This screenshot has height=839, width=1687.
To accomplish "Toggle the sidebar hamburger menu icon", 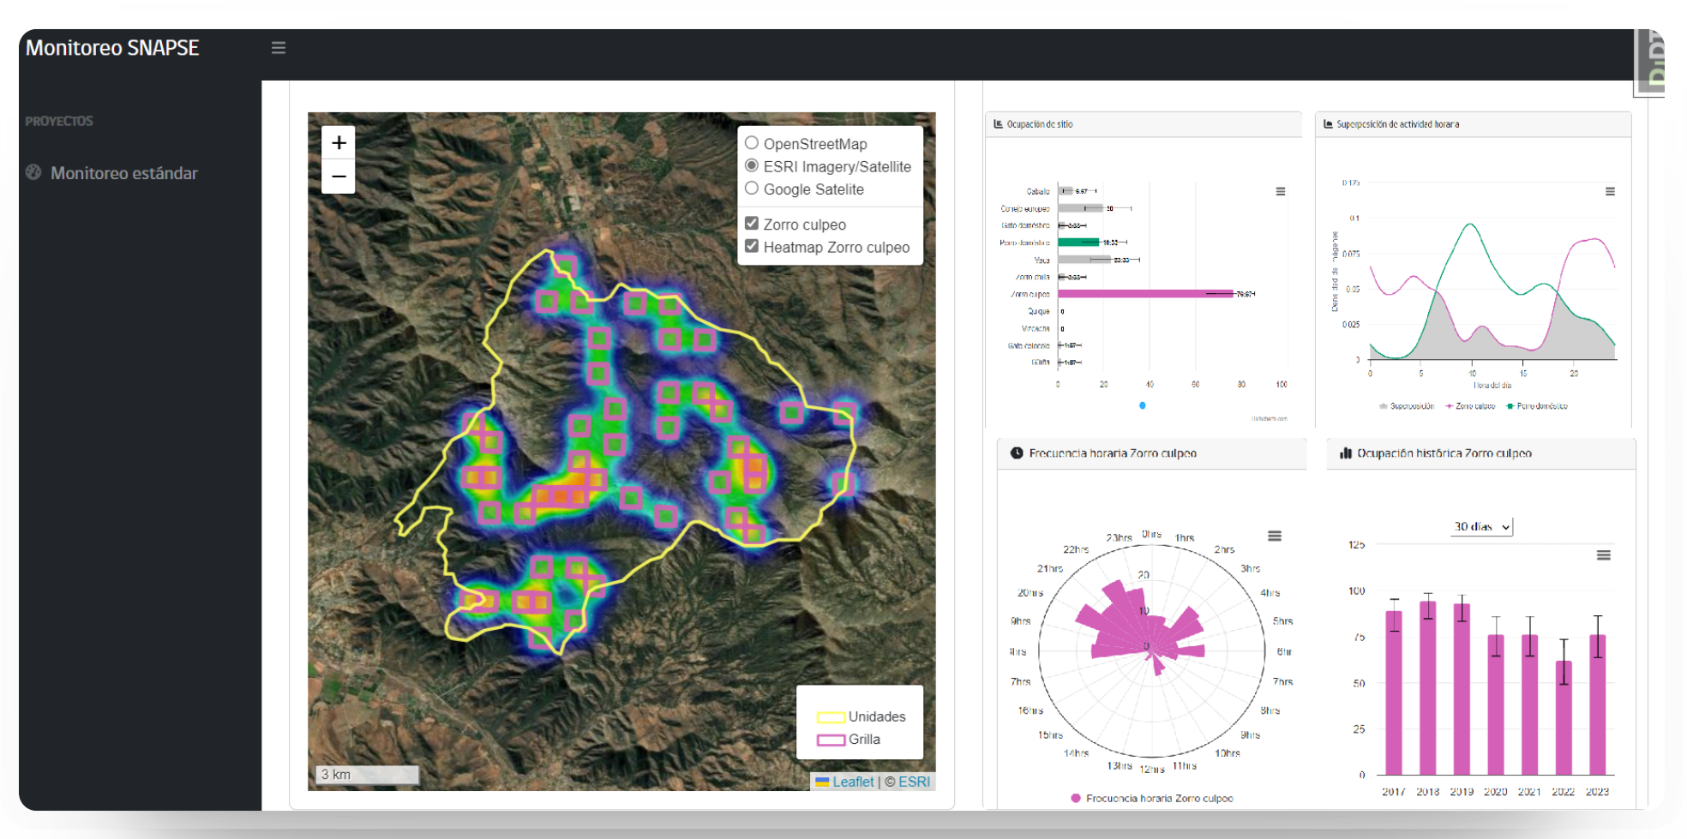I will 279,48.
